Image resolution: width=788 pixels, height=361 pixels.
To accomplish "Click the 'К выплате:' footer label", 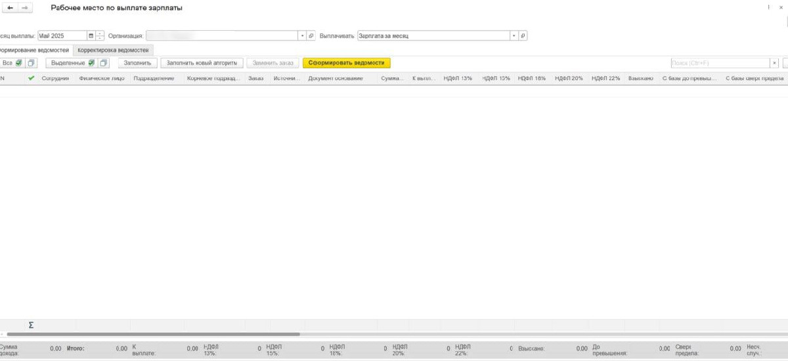I will 144,349.
